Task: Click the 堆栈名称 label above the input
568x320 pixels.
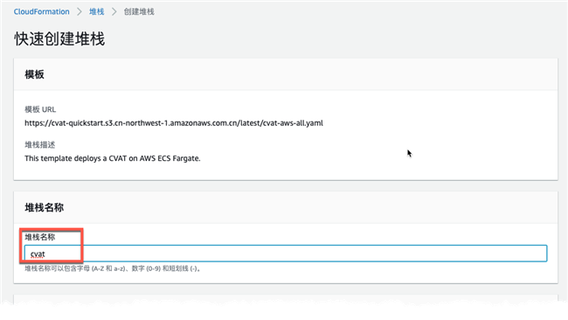Action: [40, 237]
